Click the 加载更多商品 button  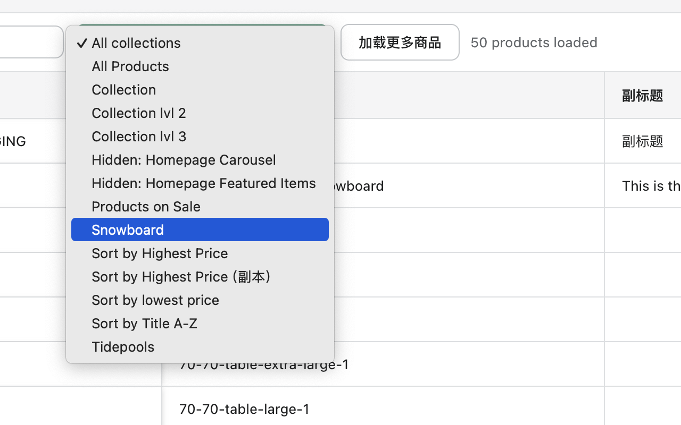[400, 42]
